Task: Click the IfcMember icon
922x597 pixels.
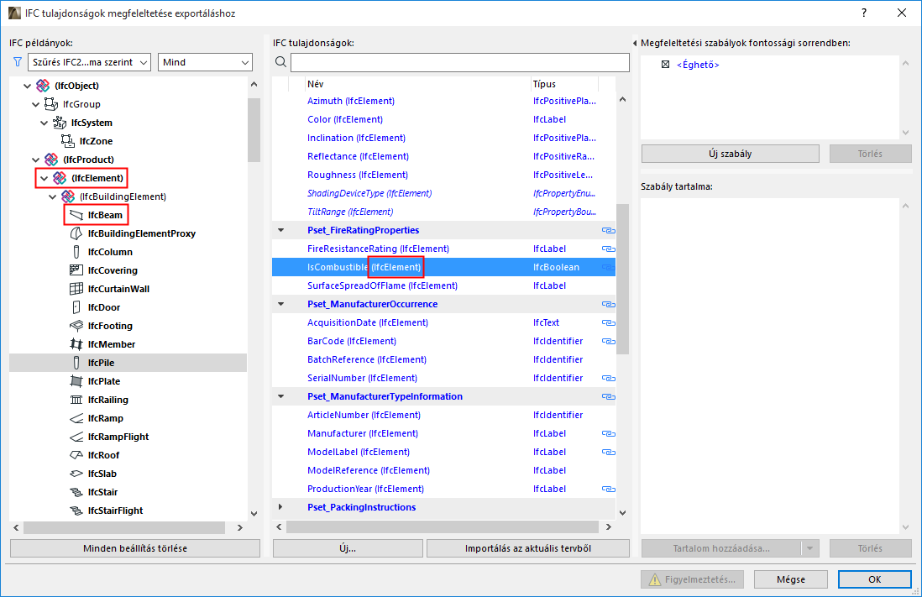Action: [76, 344]
